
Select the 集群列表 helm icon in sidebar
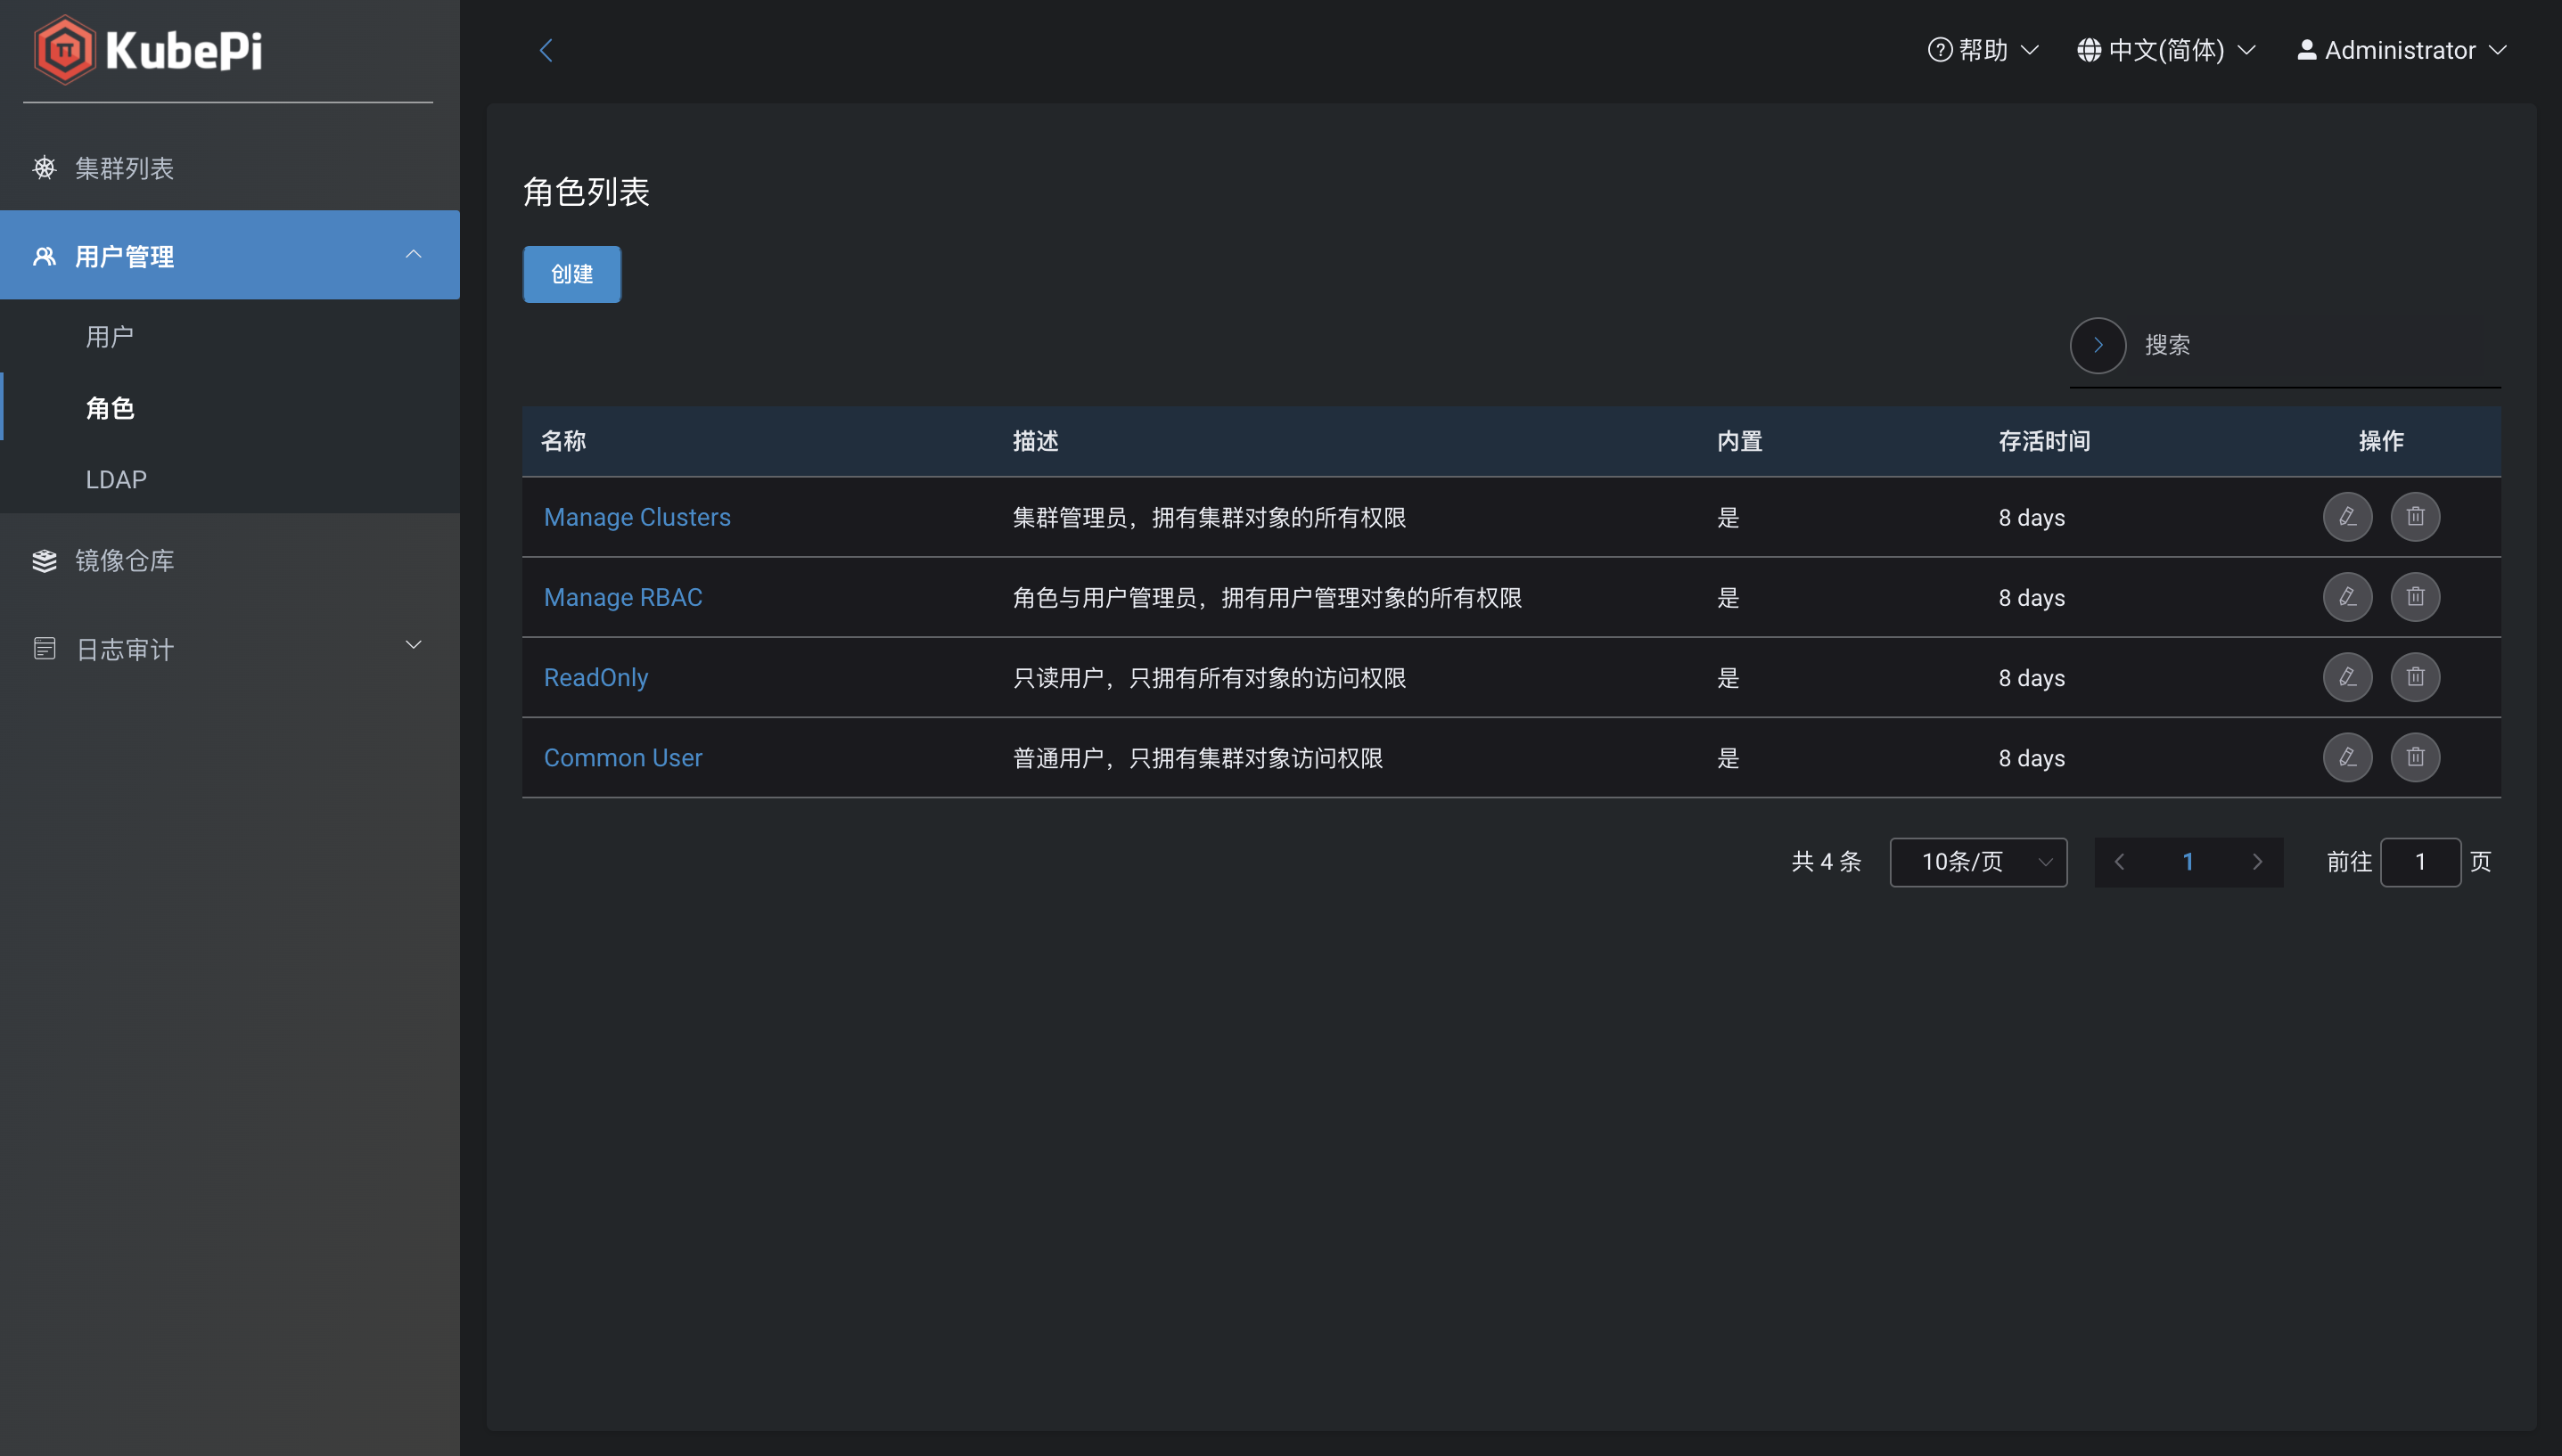(x=44, y=168)
